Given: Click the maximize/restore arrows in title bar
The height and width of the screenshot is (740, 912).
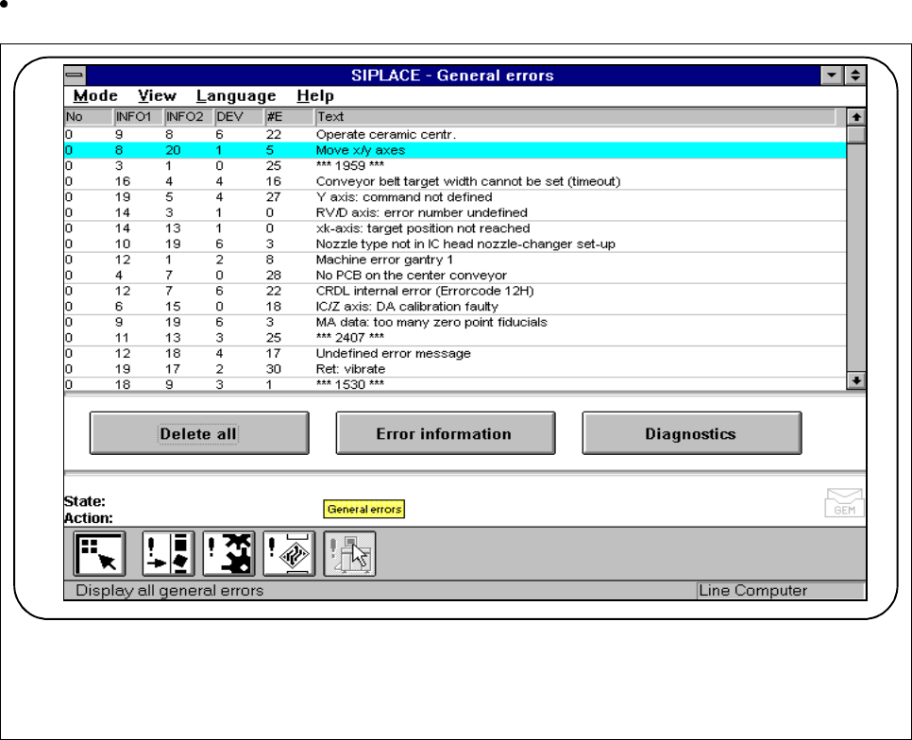Looking at the screenshot, I should click(855, 75).
